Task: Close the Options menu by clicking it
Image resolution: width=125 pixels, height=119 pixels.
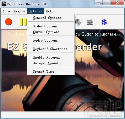Action: [x=35, y=11]
